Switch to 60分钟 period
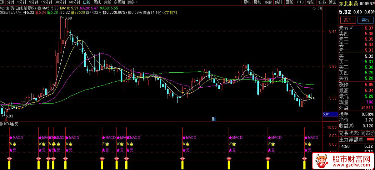 (74, 2)
